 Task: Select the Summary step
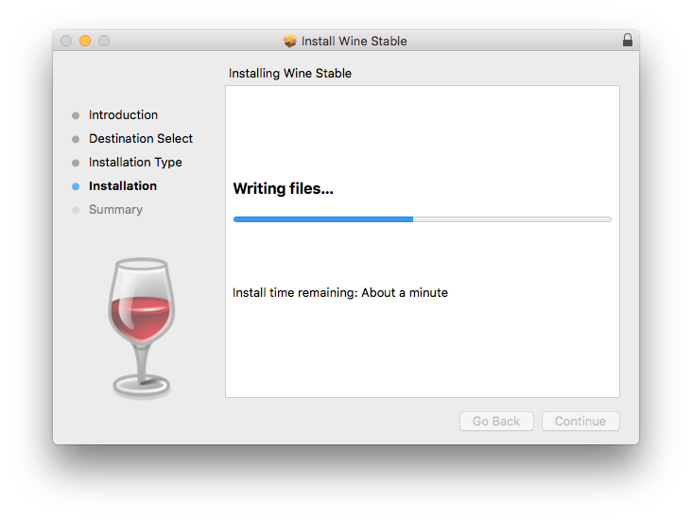[115, 210]
